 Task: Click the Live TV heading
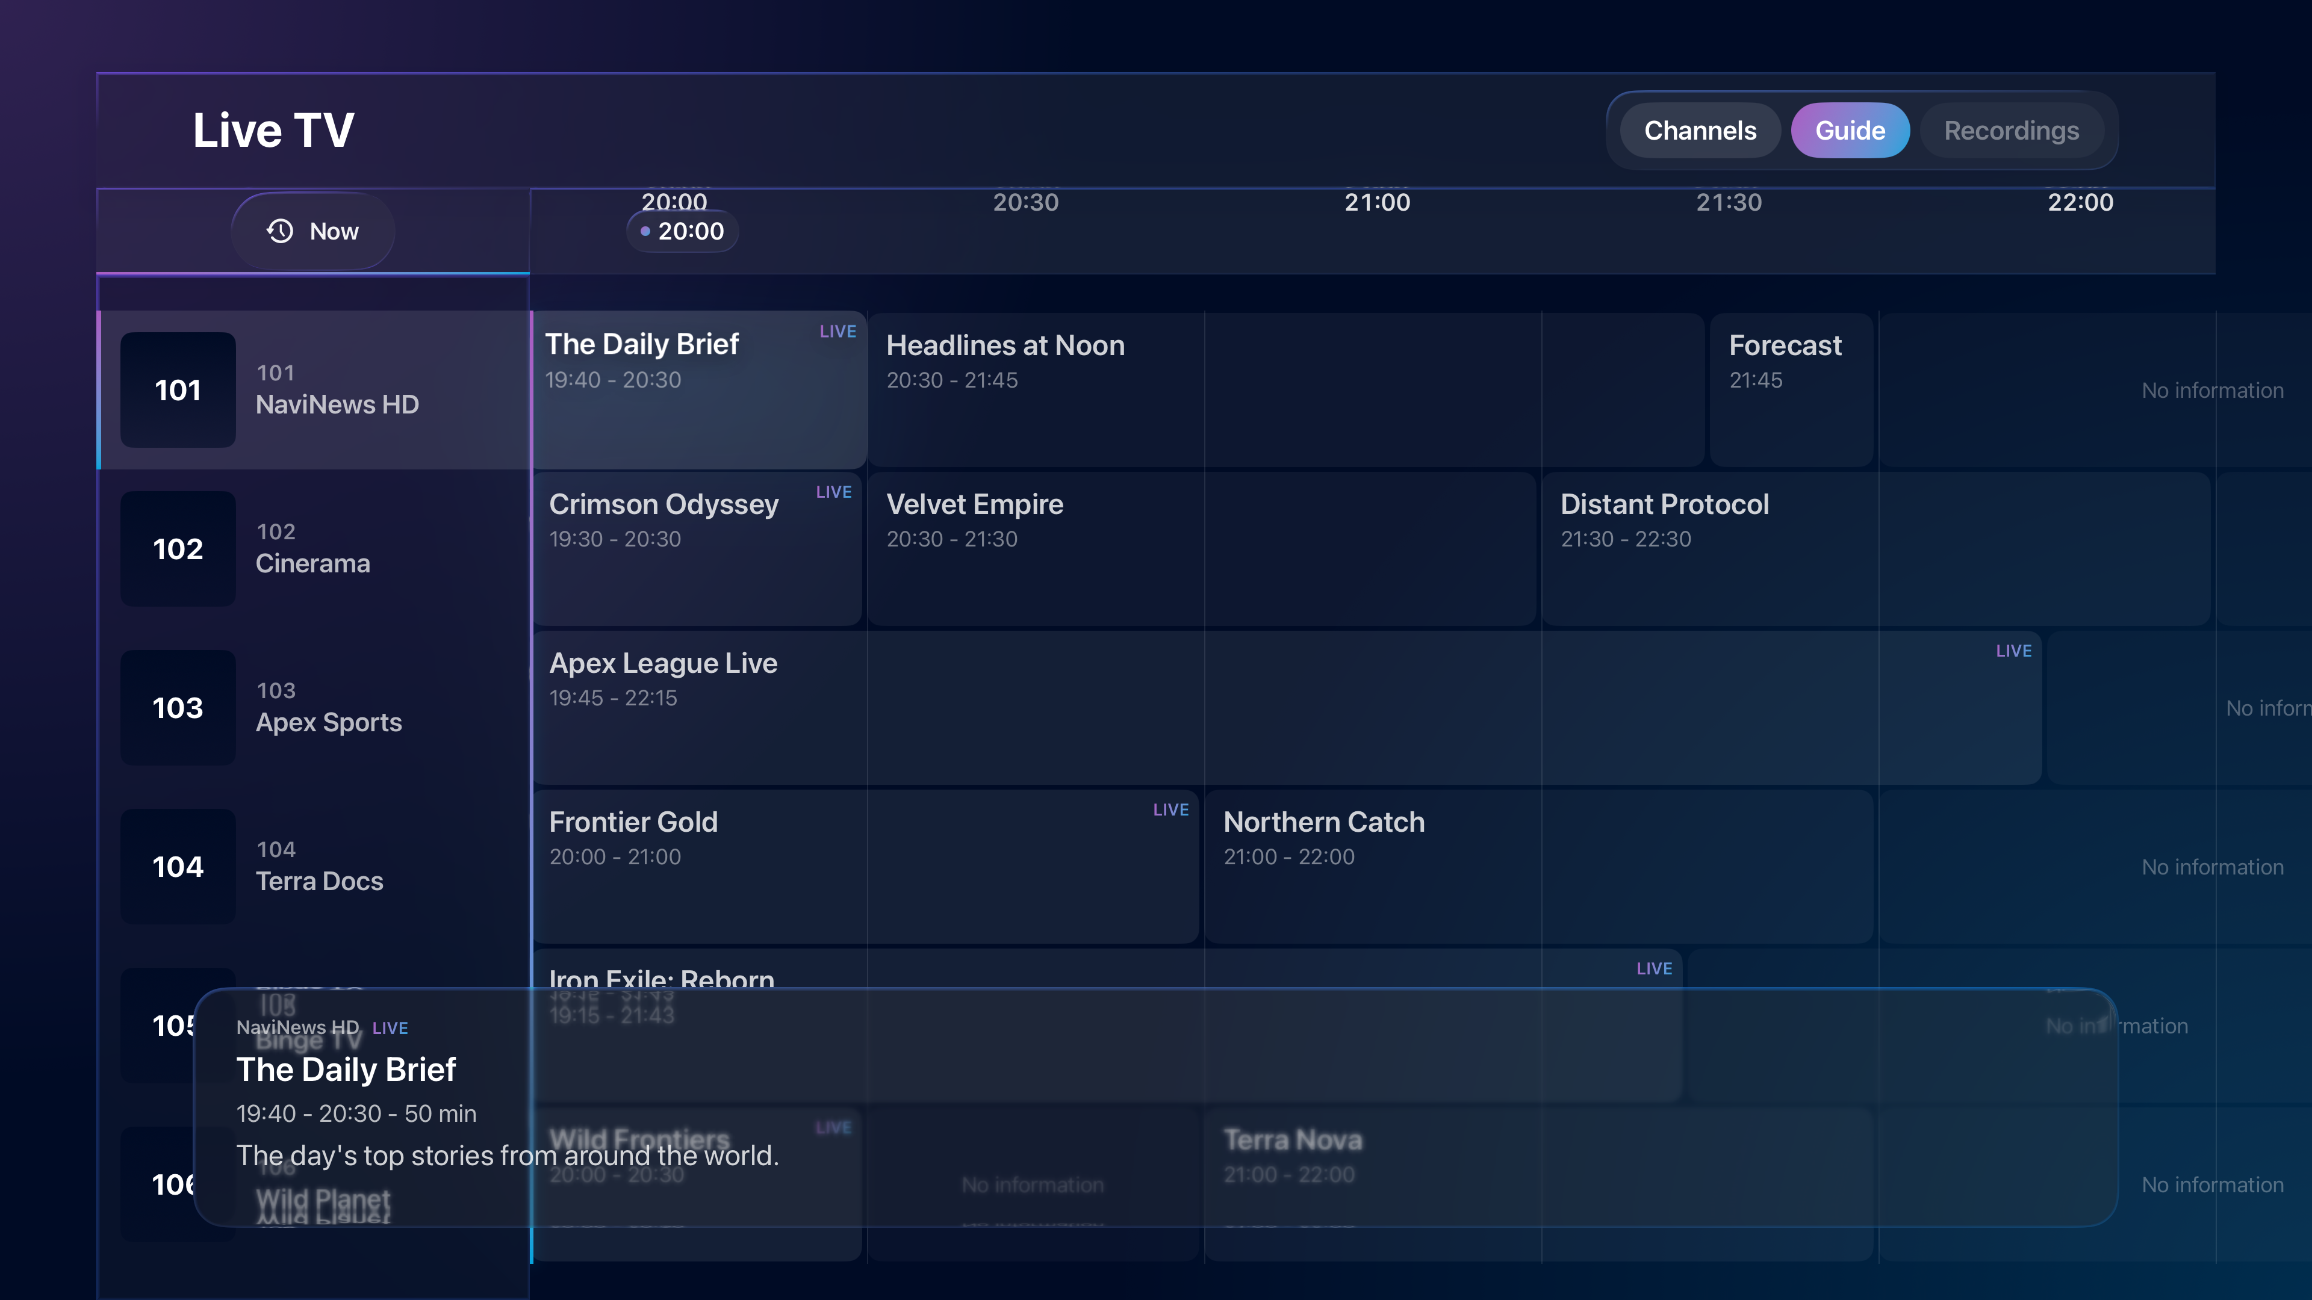[274, 130]
